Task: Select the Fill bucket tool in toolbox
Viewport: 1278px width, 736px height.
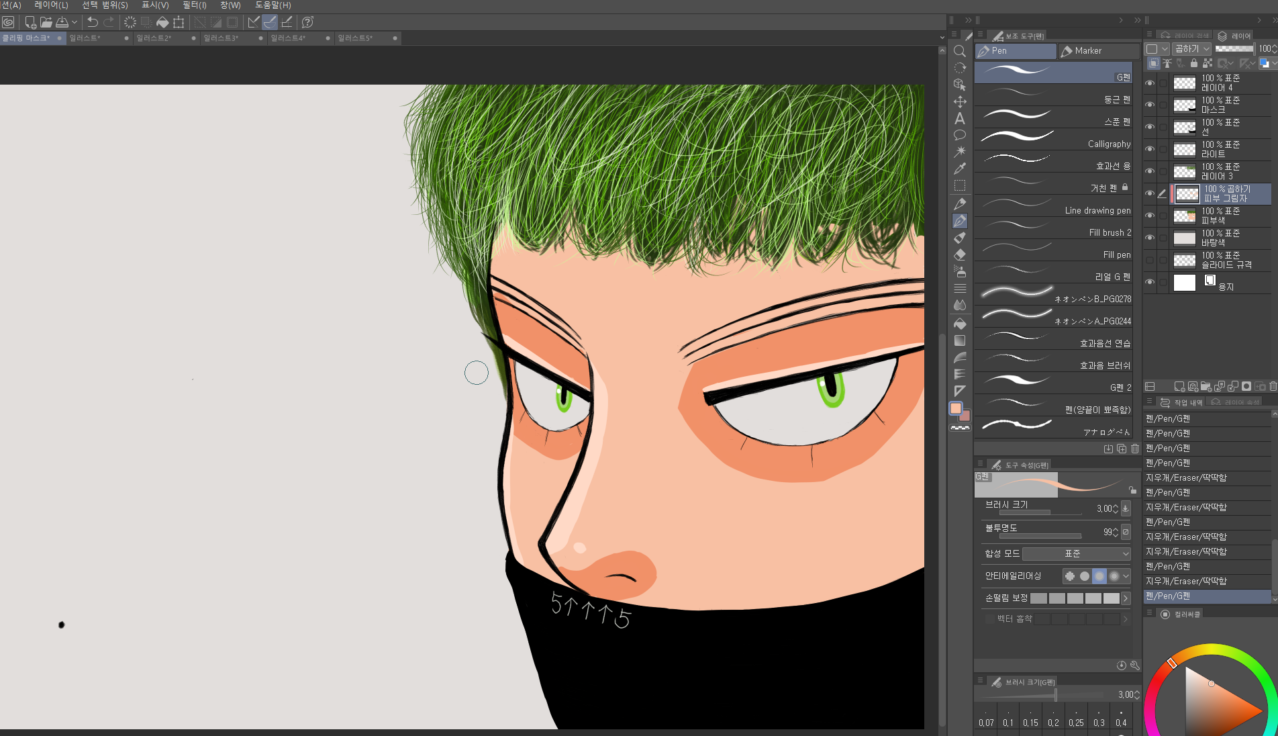Action: (x=960, y=324)
